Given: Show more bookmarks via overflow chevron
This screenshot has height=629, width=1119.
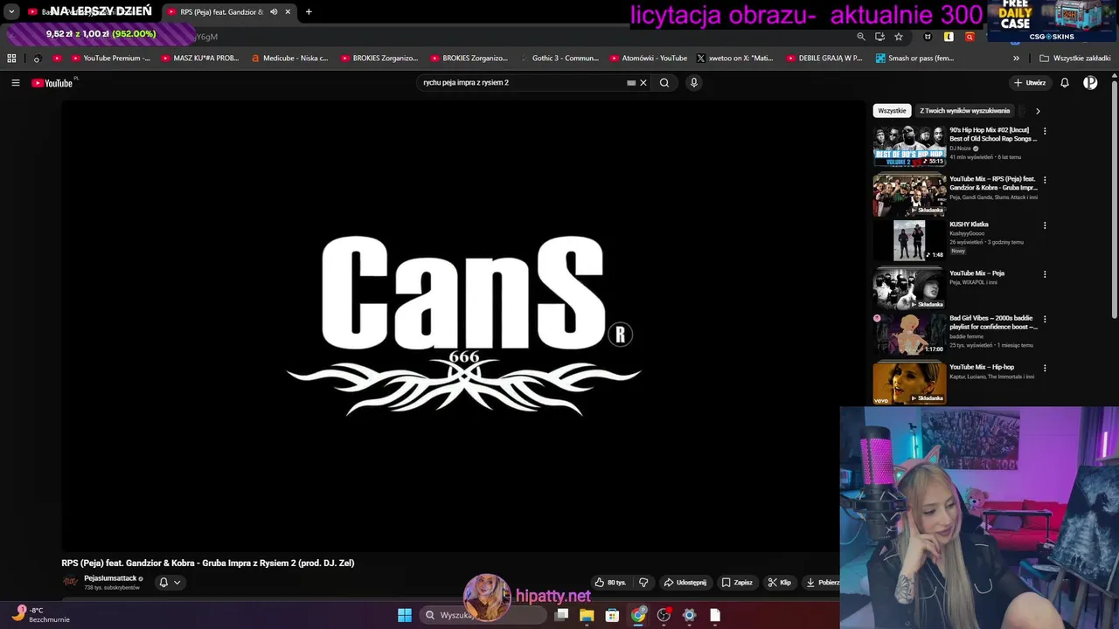Looking at the screenshot, I should pos(1016,59).
